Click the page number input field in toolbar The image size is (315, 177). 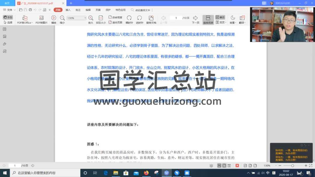pyautogui.click(x=176, y=18)
